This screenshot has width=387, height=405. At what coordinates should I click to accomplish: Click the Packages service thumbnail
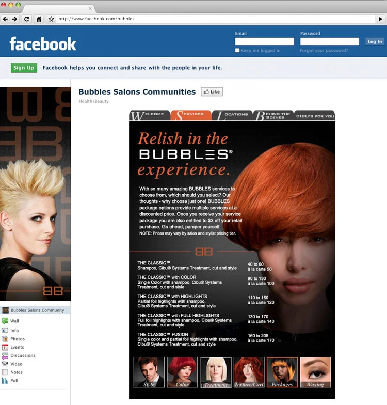[282, 372]
